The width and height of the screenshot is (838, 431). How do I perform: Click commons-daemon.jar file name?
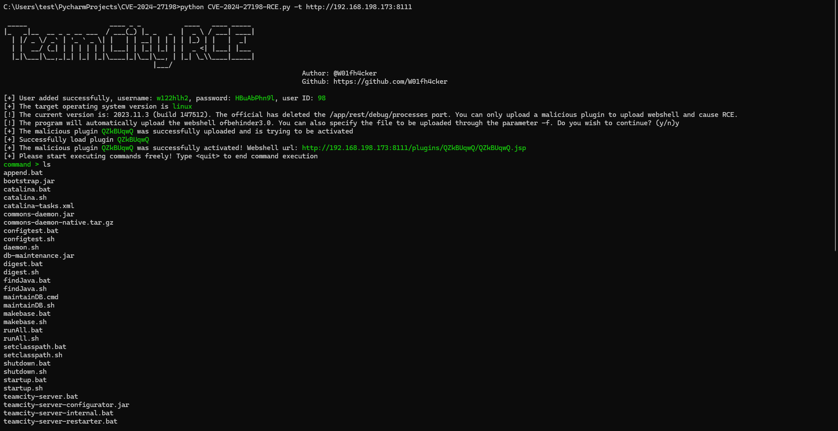pos(39,214)
